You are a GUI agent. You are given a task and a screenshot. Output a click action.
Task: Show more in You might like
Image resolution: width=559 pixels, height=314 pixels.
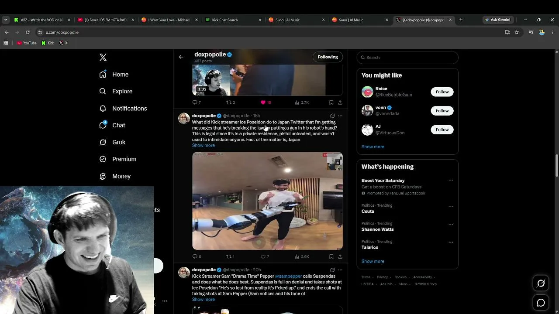pos(373,147)
